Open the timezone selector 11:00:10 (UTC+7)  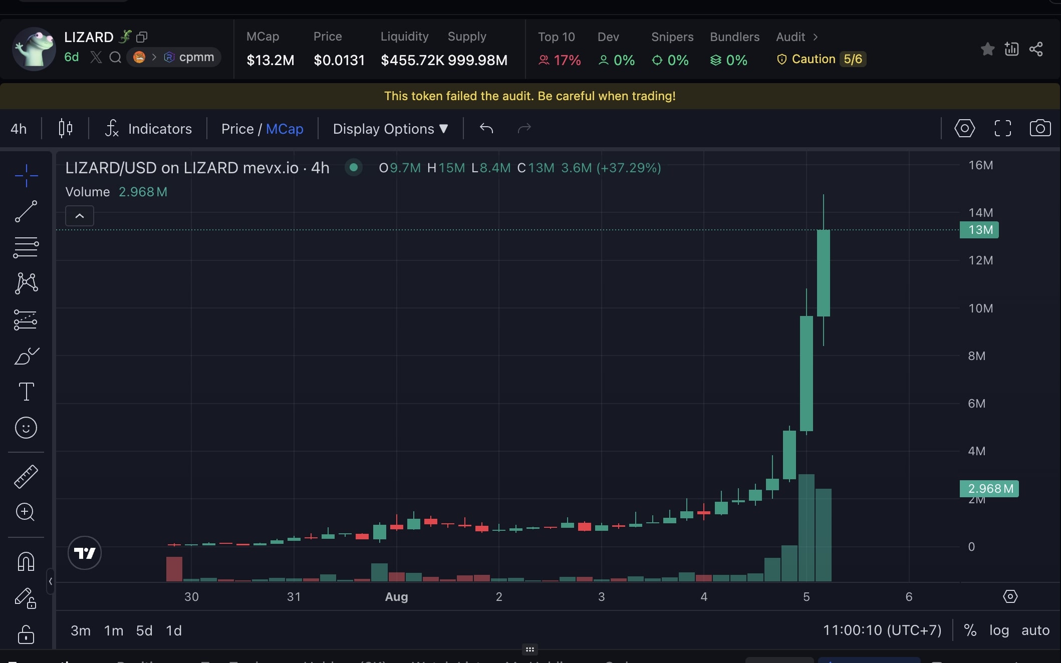(x=882, y=630)
